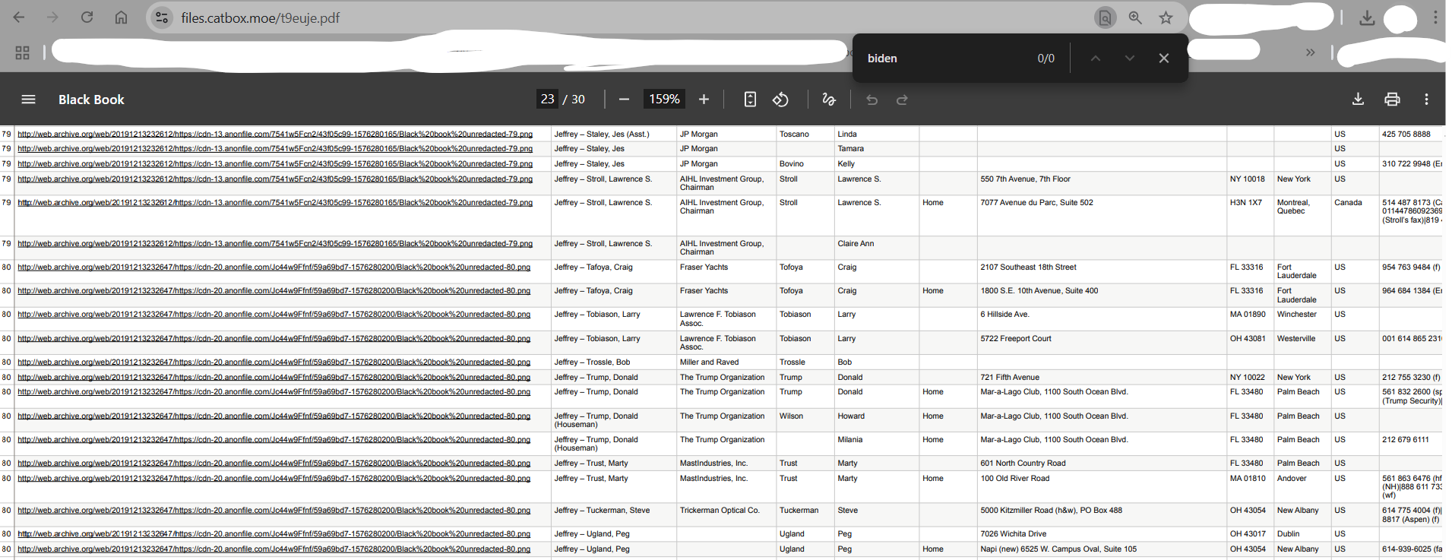Rotate the PDF counterclockwise
The width and height of the screenshot is (1452, 560).
click(780, 100)
